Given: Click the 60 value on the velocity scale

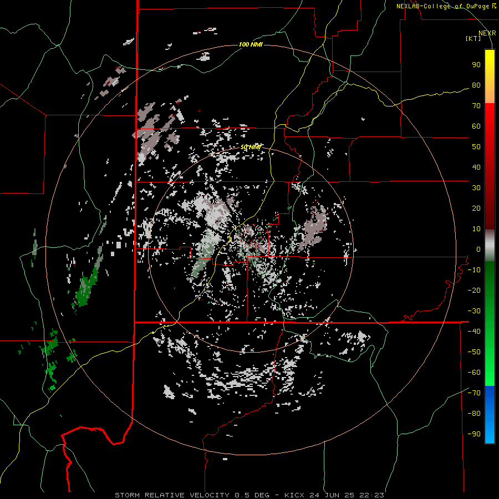Looking at the screenshot, I should pos(476,126).
